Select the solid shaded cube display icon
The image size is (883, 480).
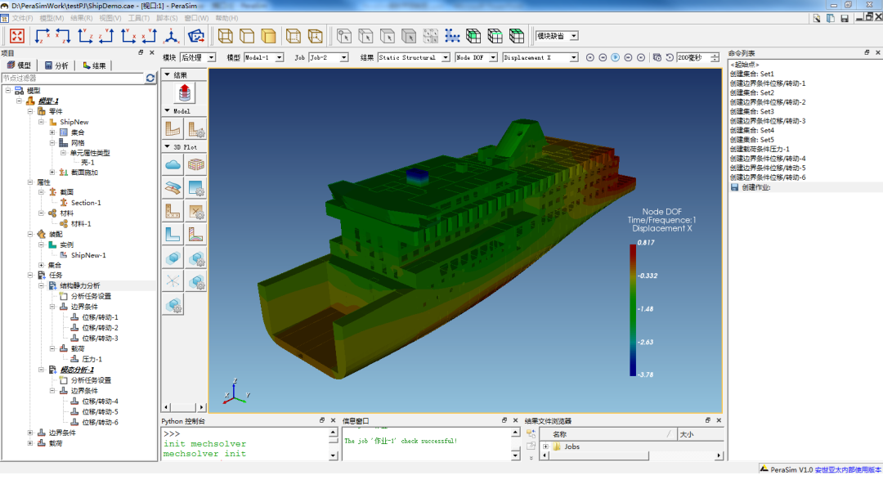(x=268, y=36)
